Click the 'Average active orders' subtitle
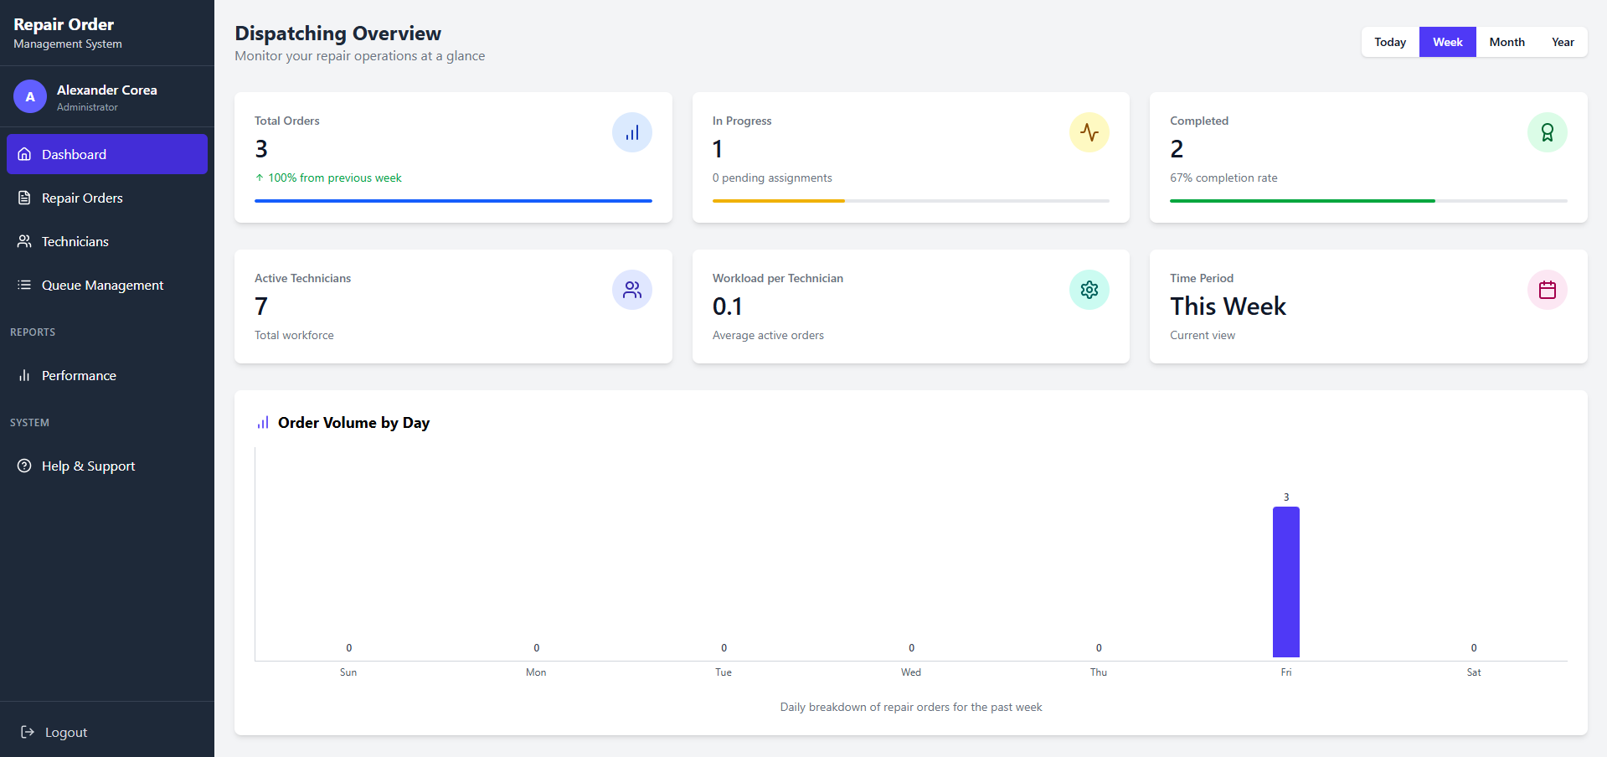The width and height of the screenshot is (1607, 757). pos(768,335)
